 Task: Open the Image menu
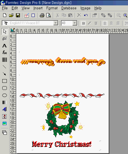coord(85,8)
